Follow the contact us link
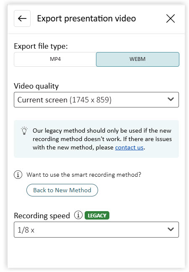The image size is (189, 272). pos(129,147)
